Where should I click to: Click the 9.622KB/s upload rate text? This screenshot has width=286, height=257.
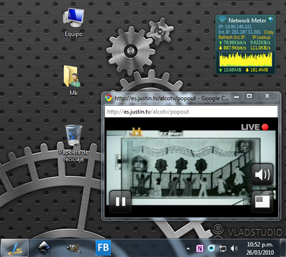click(x=260, y=43)
